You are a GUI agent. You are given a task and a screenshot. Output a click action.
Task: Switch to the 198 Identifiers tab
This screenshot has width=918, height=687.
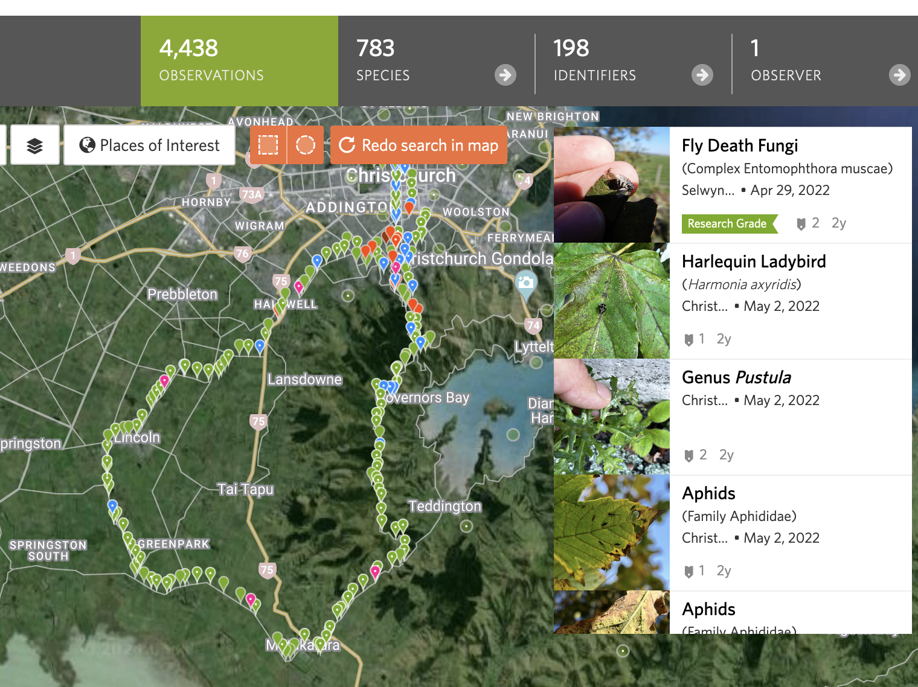pos(633,61)
